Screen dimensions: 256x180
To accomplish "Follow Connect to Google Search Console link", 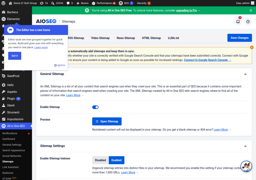I will coord(207,60).
